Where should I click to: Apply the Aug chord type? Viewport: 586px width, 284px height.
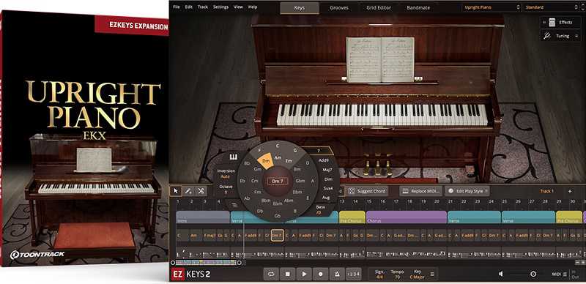click(325, 198)
